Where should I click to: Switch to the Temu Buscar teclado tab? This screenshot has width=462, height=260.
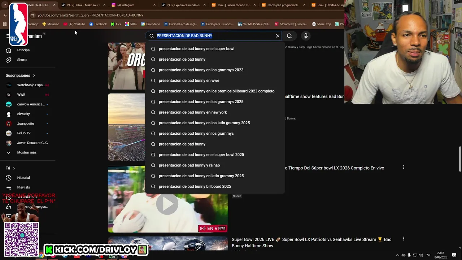(233, 5)
